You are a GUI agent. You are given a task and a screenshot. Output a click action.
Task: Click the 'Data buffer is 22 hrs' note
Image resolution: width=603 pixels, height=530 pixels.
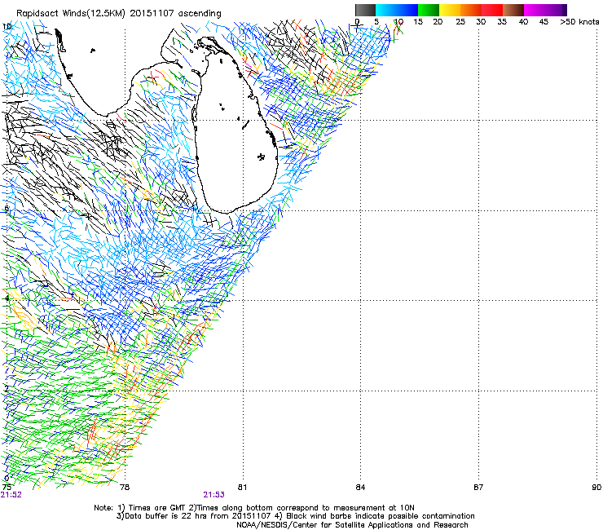(x=295, y=516)
